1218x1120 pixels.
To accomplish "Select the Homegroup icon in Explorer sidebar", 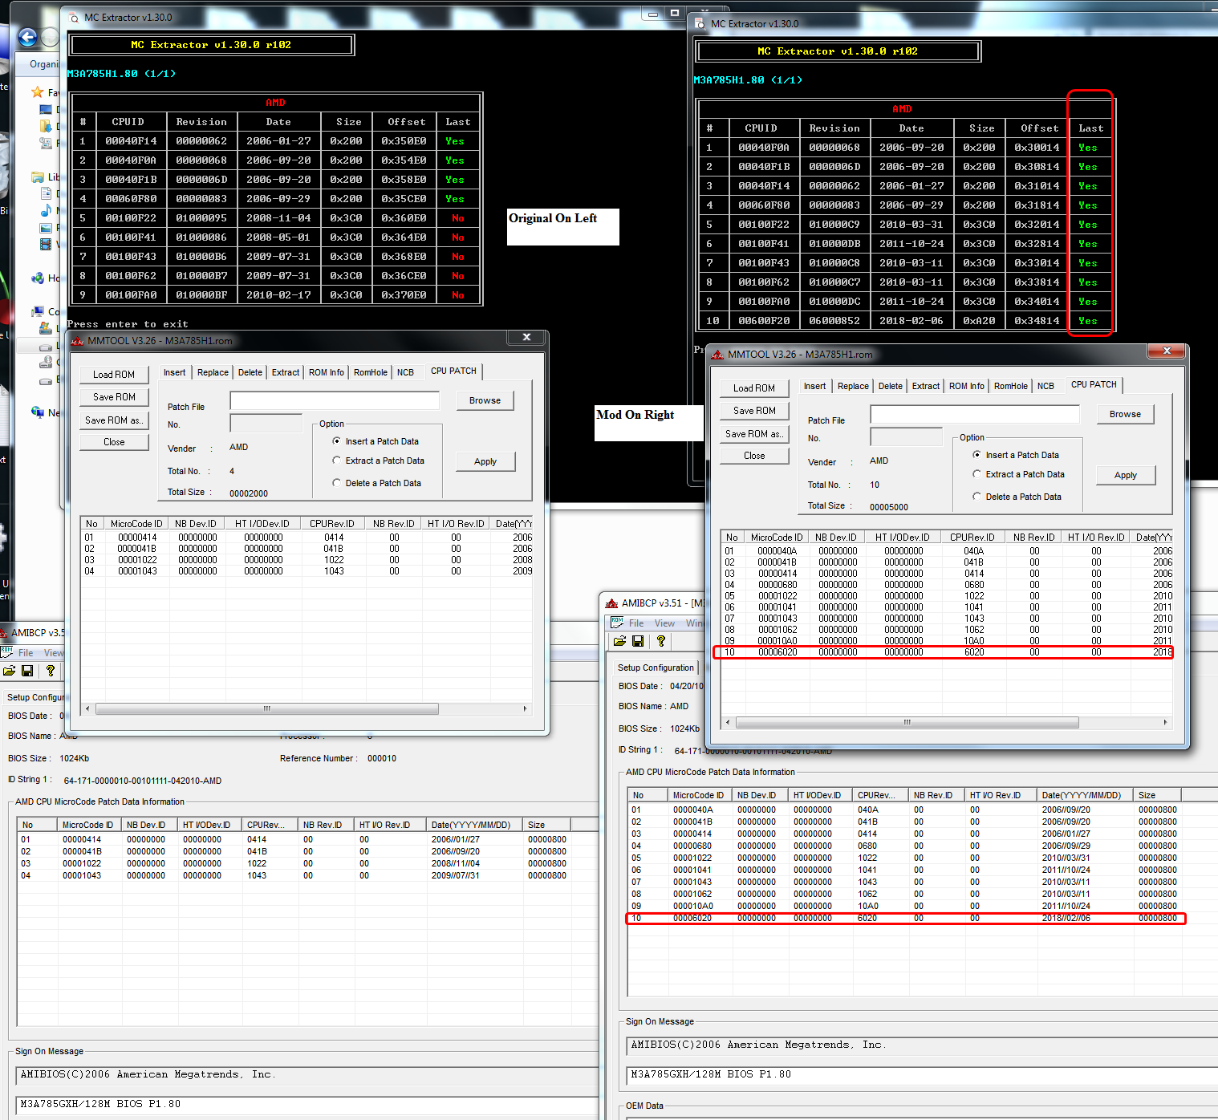I will (x=37, y=278).
